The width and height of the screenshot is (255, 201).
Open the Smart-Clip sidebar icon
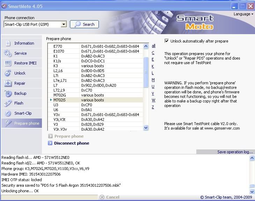[8, 113]
